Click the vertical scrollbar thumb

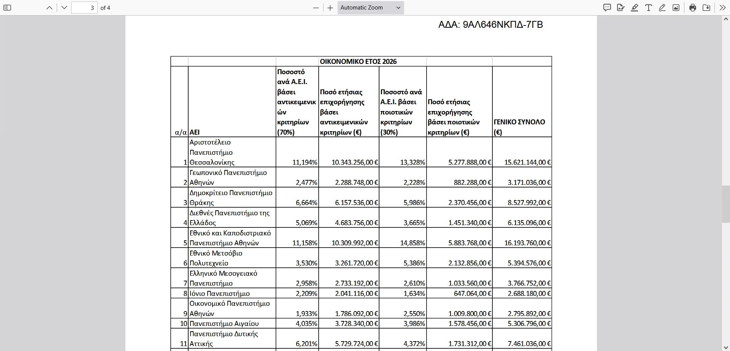tap(725, 203)
